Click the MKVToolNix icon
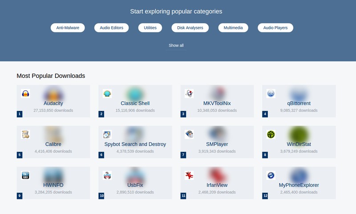Screen dimensions: 356x214 click(x=189, y=93)
